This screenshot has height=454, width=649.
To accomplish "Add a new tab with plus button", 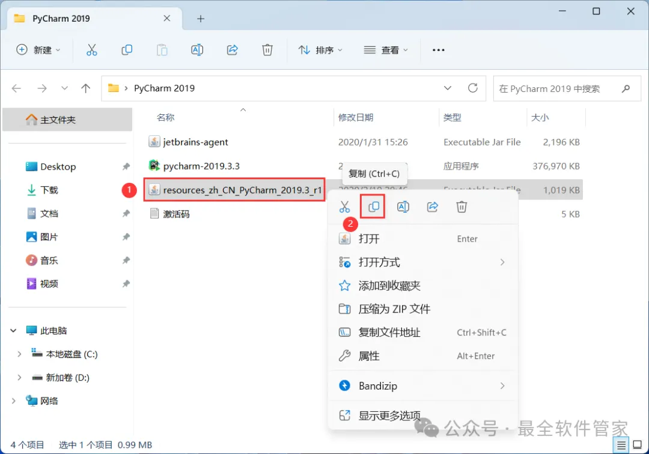I will pos(201,19).
